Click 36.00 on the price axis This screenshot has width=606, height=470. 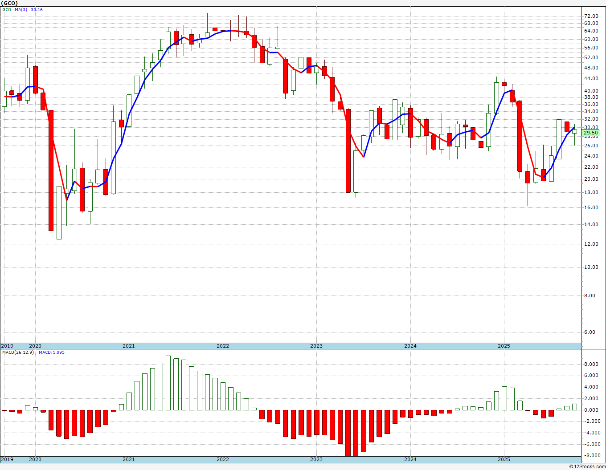591,104
